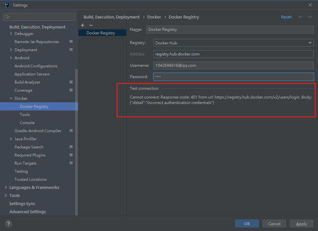
Task: Click the back navigation arrow
Action: 301,17
